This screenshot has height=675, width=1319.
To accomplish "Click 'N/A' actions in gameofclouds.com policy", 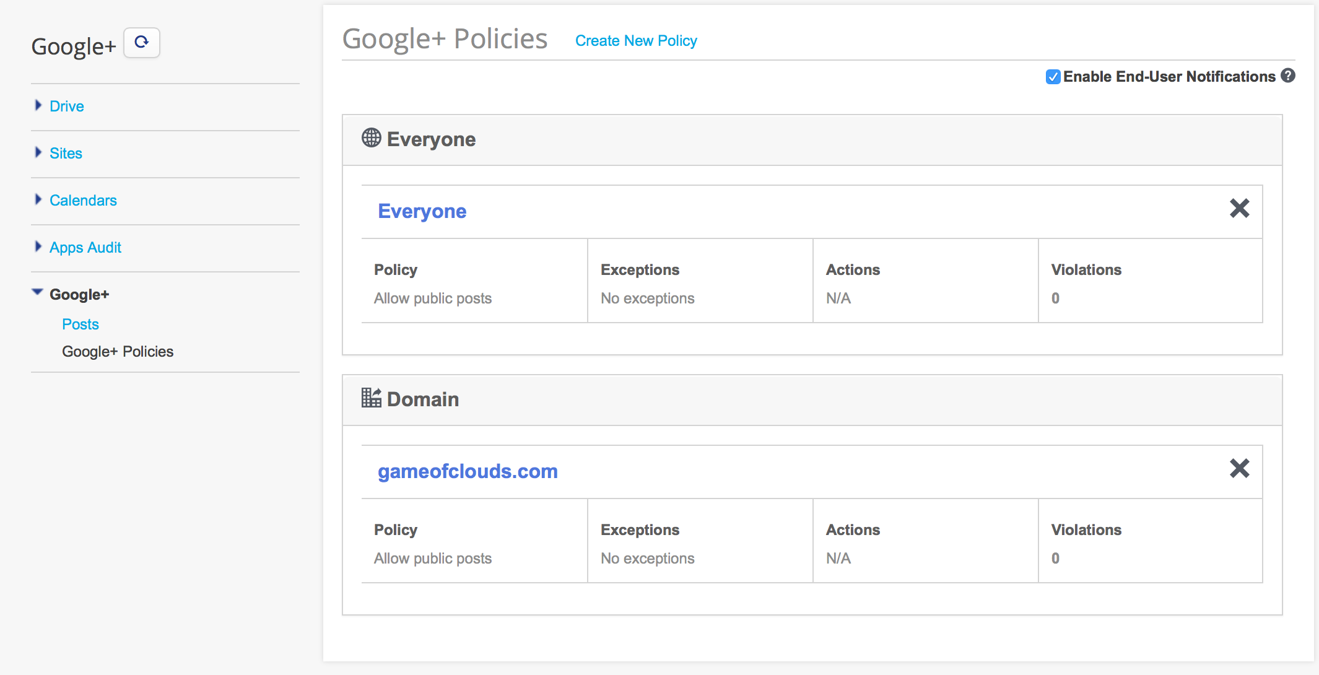I will pos(838,559).
